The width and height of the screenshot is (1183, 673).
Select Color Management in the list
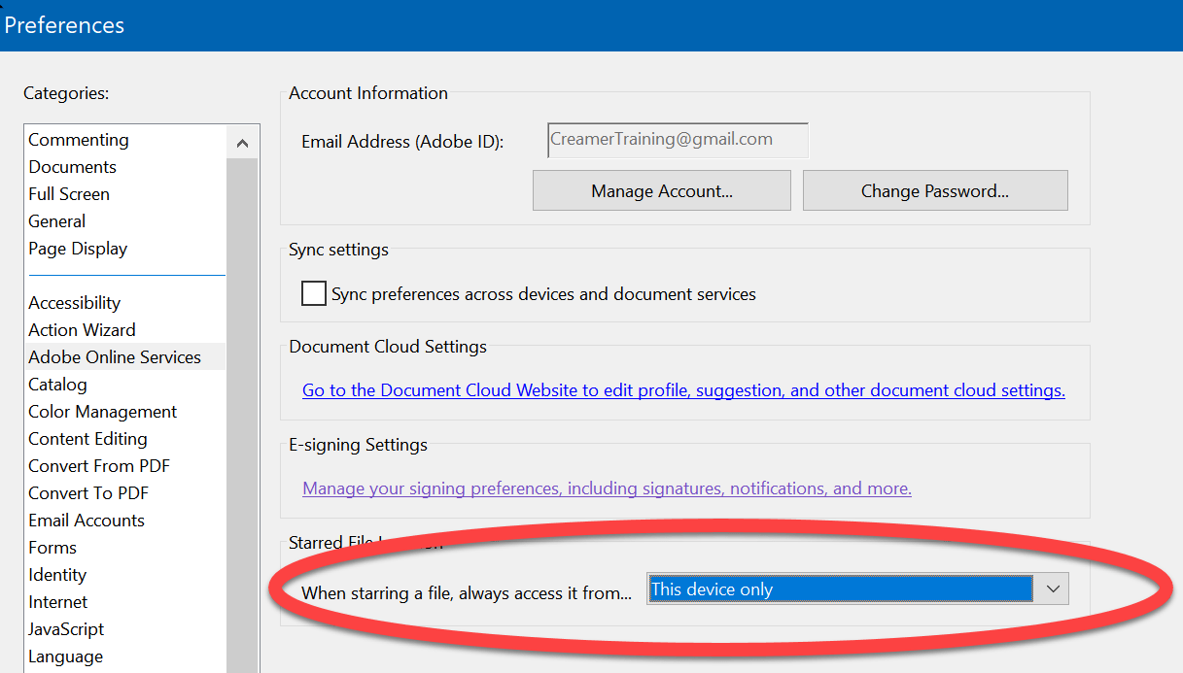click(103, 412)
